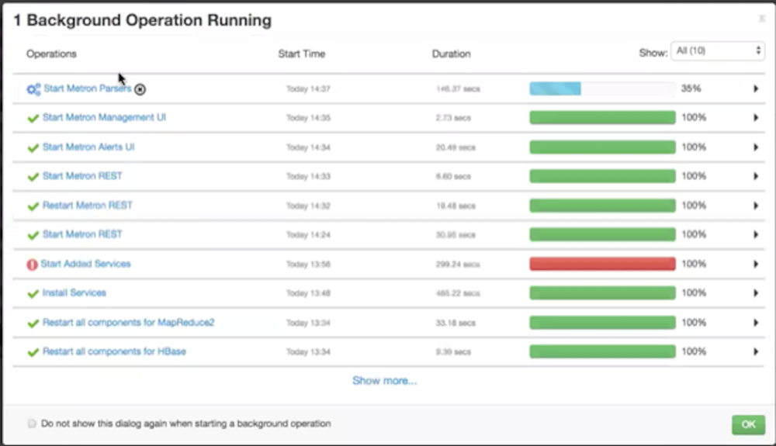
Task: Abort Start Metron Parsers with the cancel icon
Action: tap(140, 89)
